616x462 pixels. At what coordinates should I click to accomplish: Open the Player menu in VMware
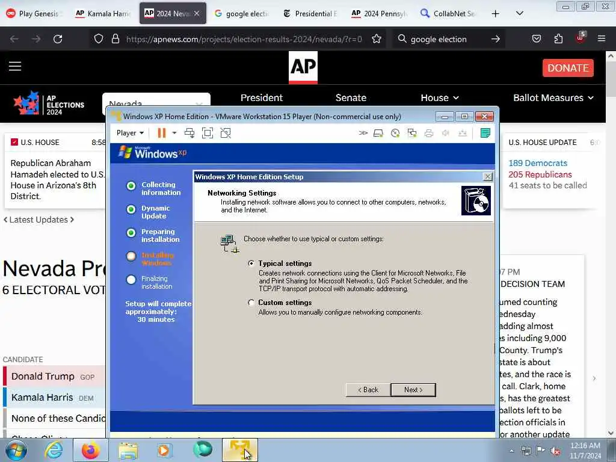coord(130,133)
